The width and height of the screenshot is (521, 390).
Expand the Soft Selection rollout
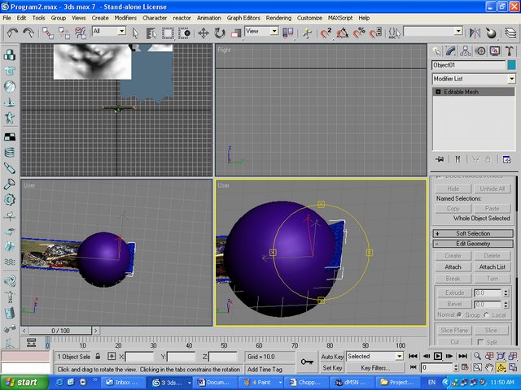pyautogui.click(x=473, y=233)
